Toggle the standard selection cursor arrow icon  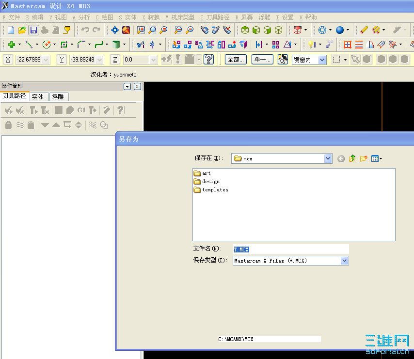355,60
